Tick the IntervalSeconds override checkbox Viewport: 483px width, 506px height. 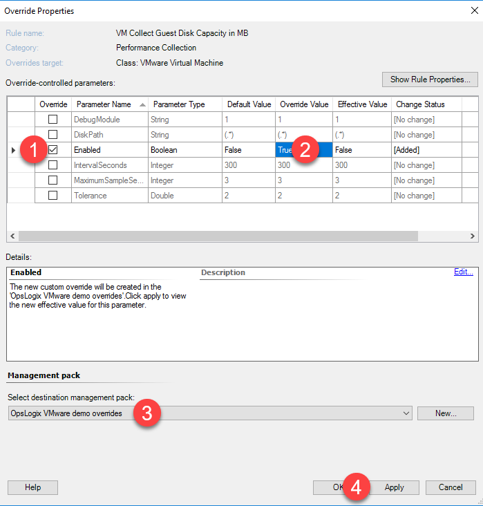pos(53,165)
